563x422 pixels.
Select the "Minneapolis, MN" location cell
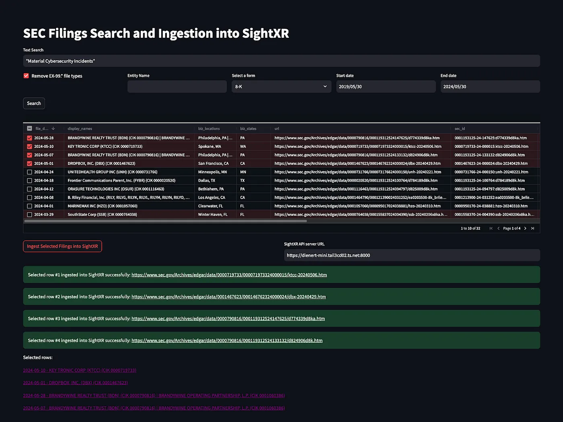212,172
